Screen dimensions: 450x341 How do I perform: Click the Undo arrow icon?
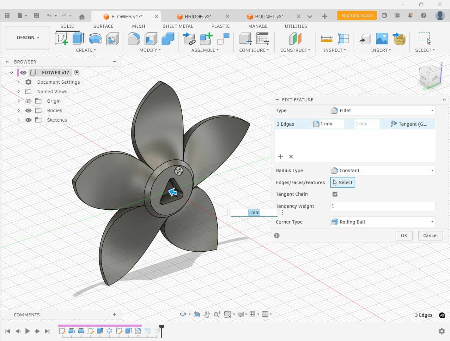49,15
